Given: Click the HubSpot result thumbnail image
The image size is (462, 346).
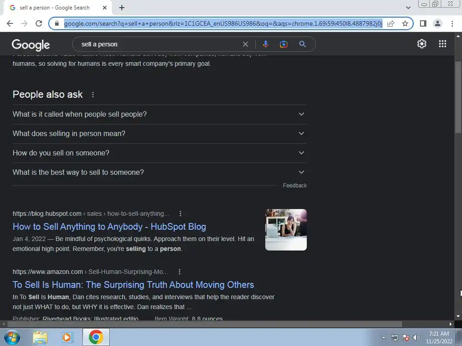Looking at the screenshot, I should [x=286, y=229].
